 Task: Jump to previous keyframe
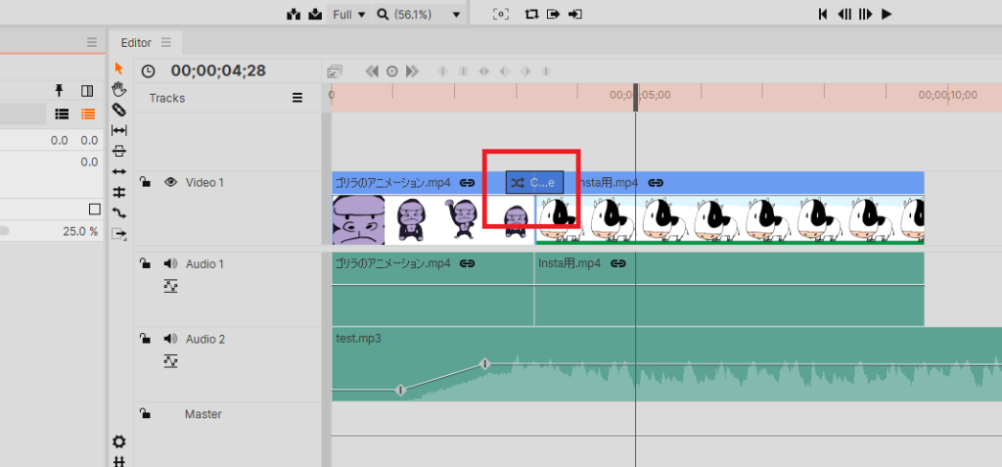pos(372,71)
